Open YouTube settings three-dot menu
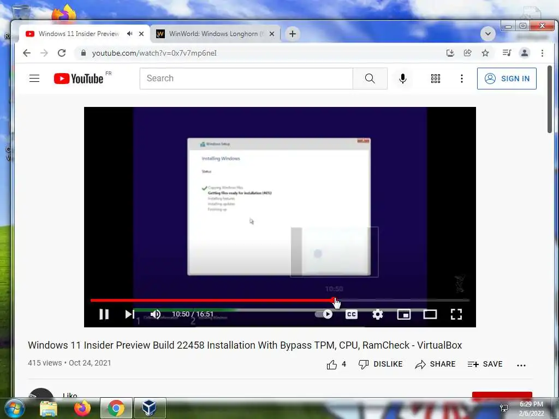This screenshot has width=559, height=419. click(462, 79)
